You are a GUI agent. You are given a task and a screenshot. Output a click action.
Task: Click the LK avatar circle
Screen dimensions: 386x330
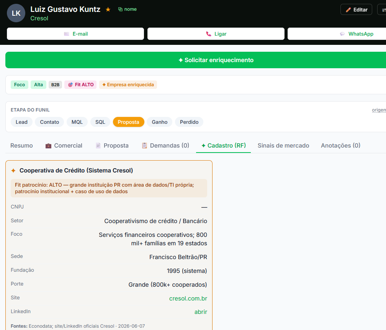coord(16,13)
